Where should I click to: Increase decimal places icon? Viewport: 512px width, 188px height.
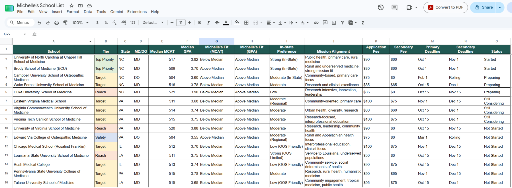tap(124, 23)
